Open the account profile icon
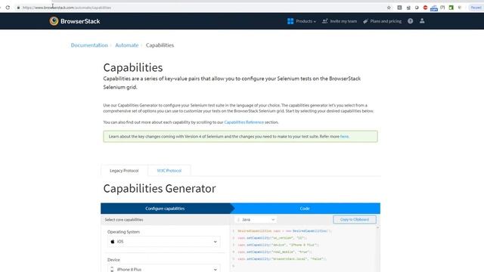The height and width of the screenshot is (272, 484). pyautogui.click(x=422, y=21)
